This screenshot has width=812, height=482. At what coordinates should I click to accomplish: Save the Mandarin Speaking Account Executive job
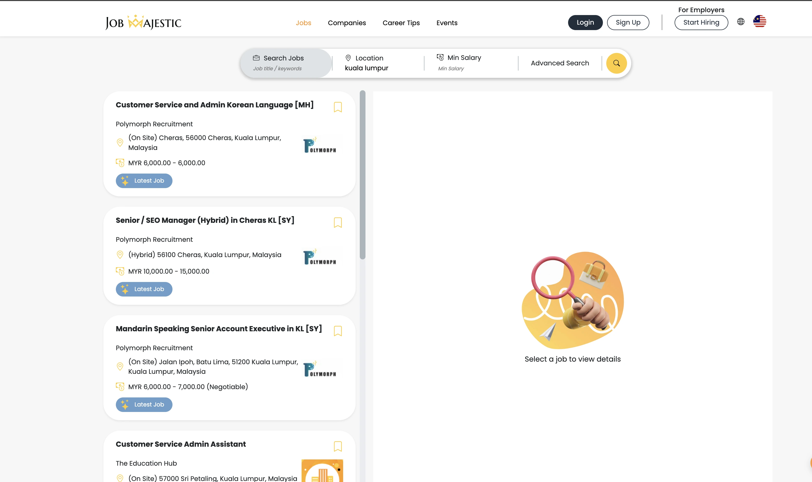click(x=337, y=331)
